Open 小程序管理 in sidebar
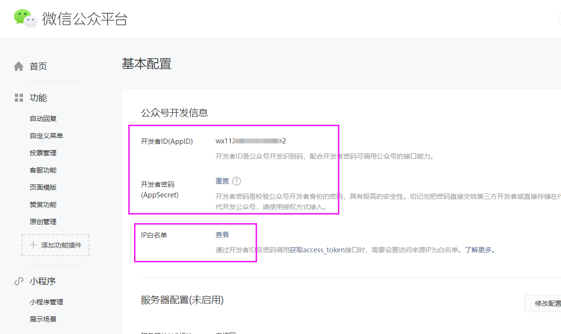The height and width of the screenshot is (334, 561). [x=46, y=302]
